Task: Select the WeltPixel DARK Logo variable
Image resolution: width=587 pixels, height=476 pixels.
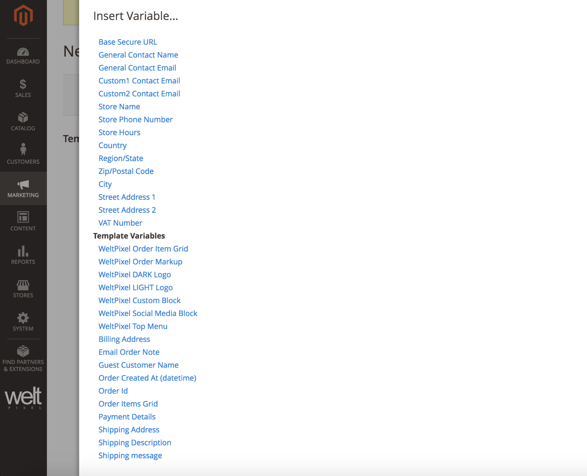Action: tap(135, 275)
